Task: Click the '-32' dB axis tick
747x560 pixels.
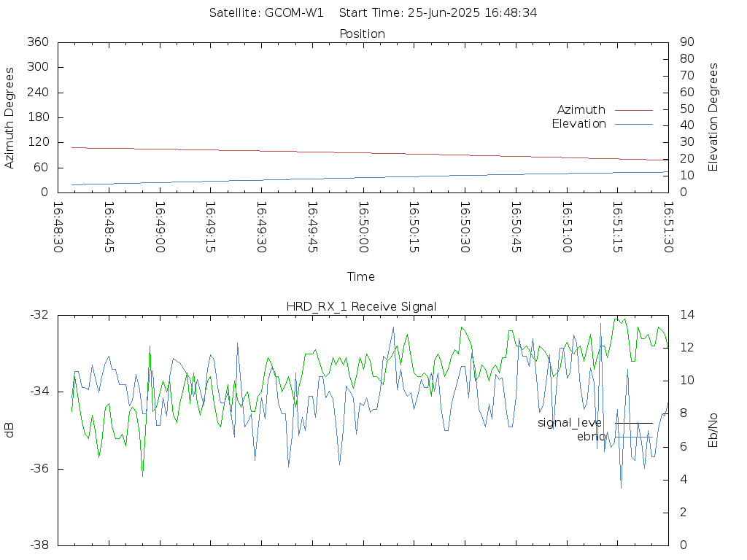Action: pyautogui.click(x=39, y=315)
